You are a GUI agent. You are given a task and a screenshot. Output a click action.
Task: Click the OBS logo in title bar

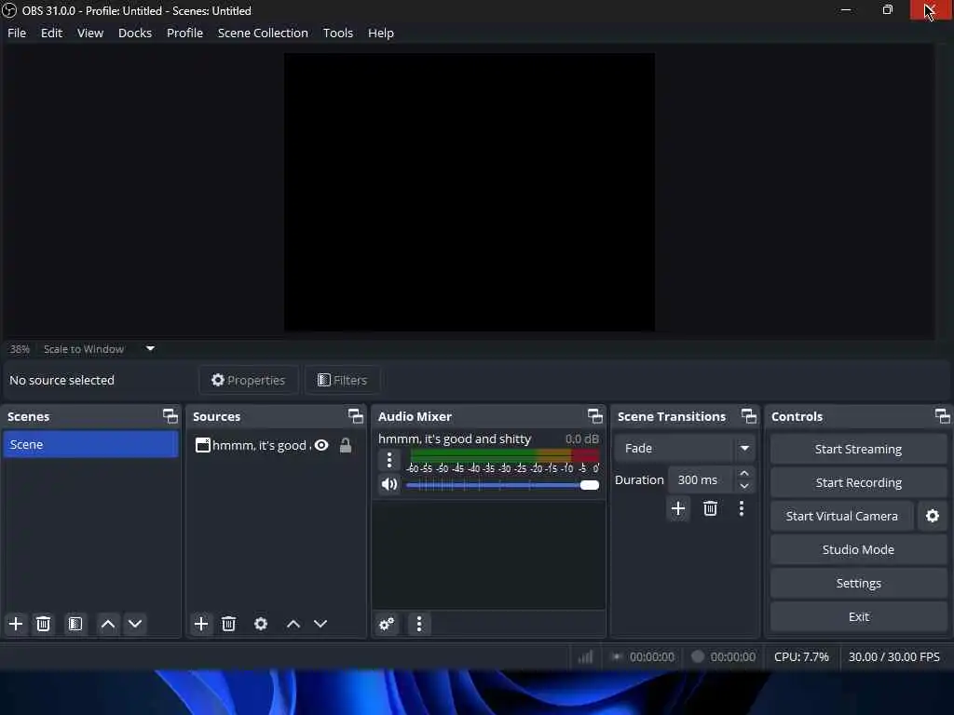[9, 10]
